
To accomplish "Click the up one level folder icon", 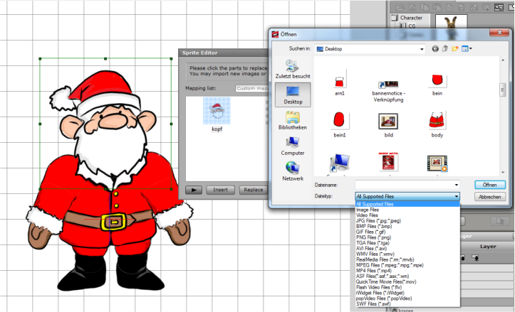I will pos(444,49).
